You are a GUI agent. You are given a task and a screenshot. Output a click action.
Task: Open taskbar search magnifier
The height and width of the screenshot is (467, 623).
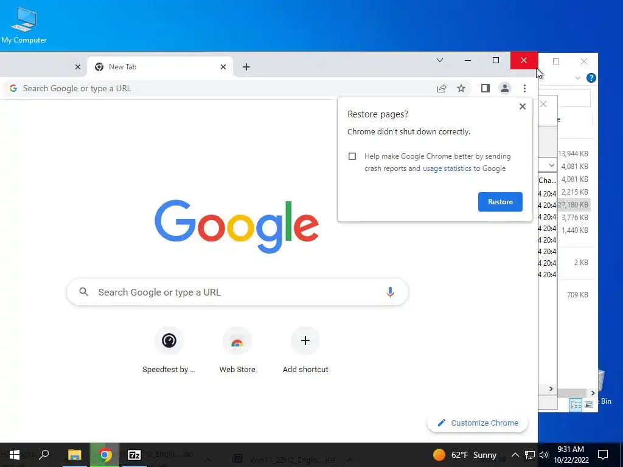point(44,454)
